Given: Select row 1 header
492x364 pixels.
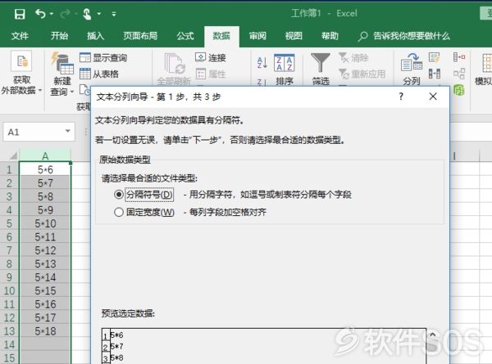Looking at the screenshot, I should 9,169.
